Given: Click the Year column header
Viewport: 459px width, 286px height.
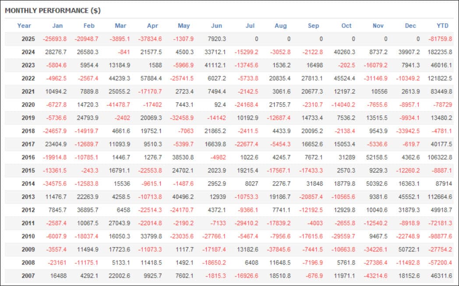Looking at the screenshot, I should pos(24,26).
